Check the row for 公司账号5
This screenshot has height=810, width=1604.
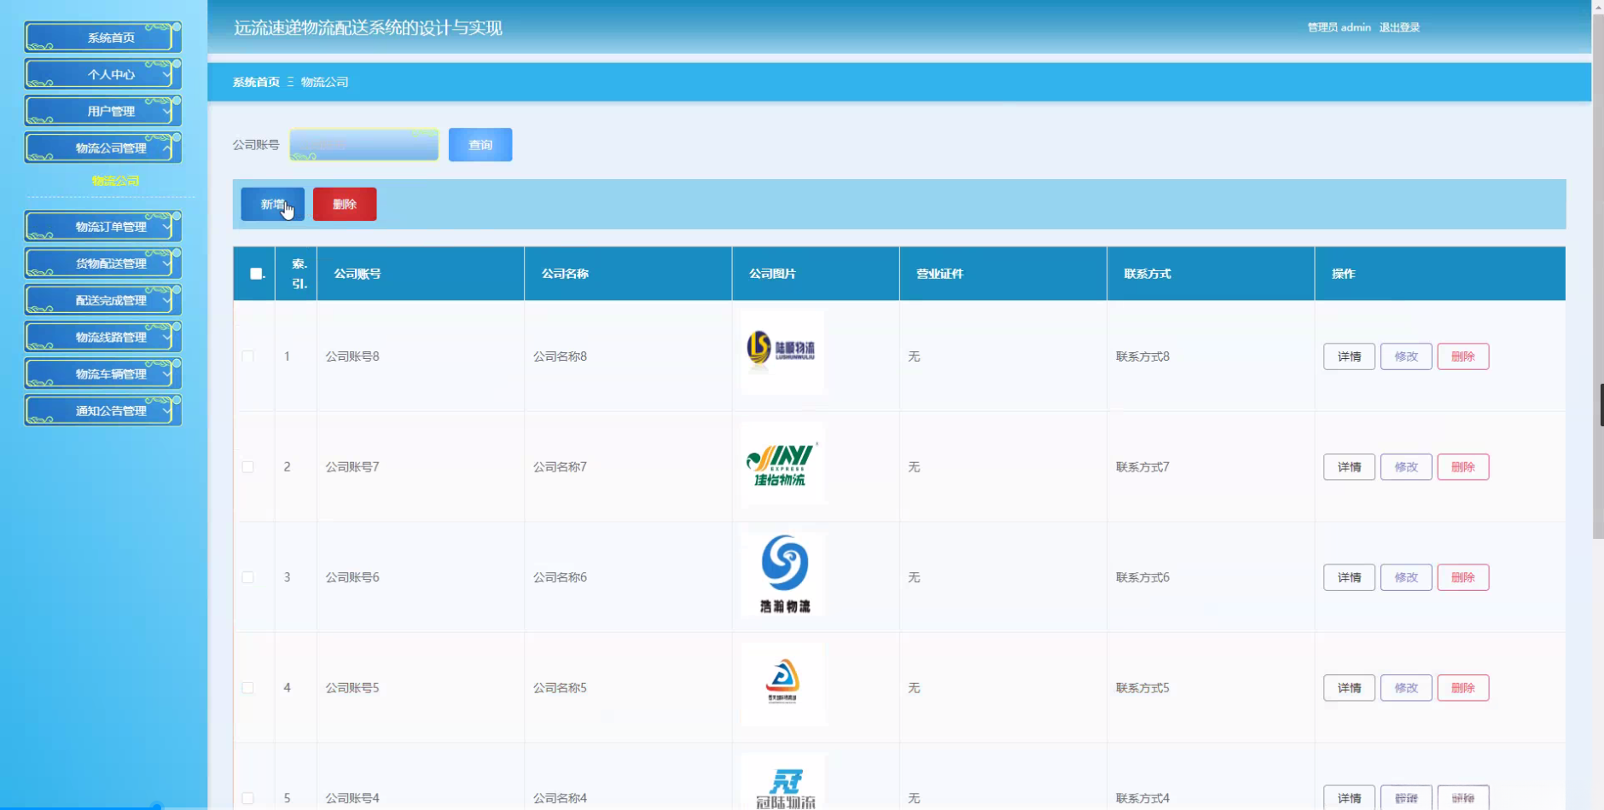[247, 688]
